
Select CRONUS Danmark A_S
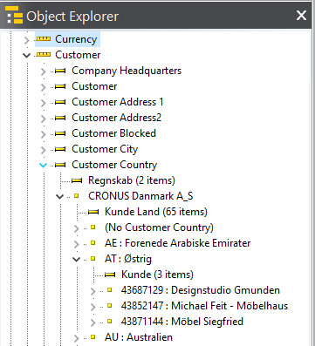coord(140,196)
